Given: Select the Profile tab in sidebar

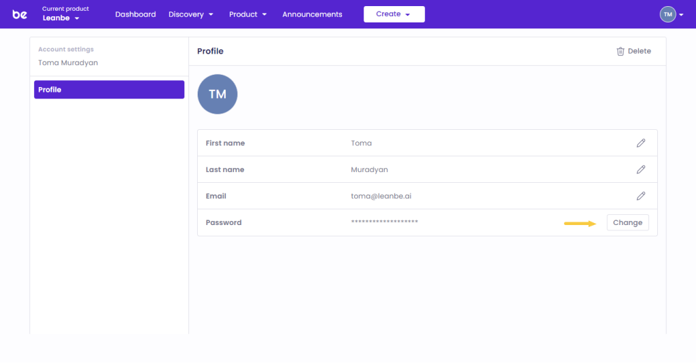Looking at the screenshot, I should (109, 90).
